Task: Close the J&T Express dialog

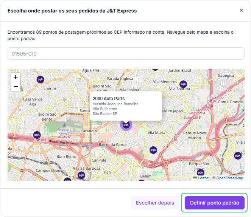Action: 242,10
